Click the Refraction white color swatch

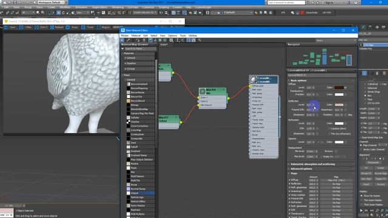point(339,124)
